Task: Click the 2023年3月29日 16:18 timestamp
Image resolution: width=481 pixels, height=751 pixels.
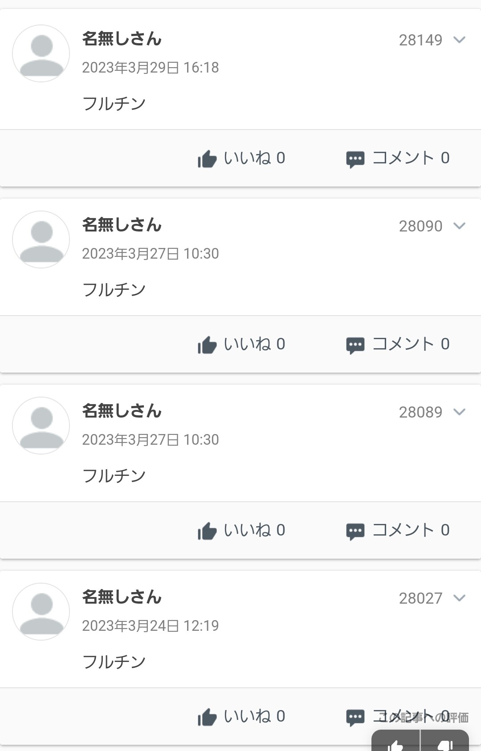Action: point(151,68)
